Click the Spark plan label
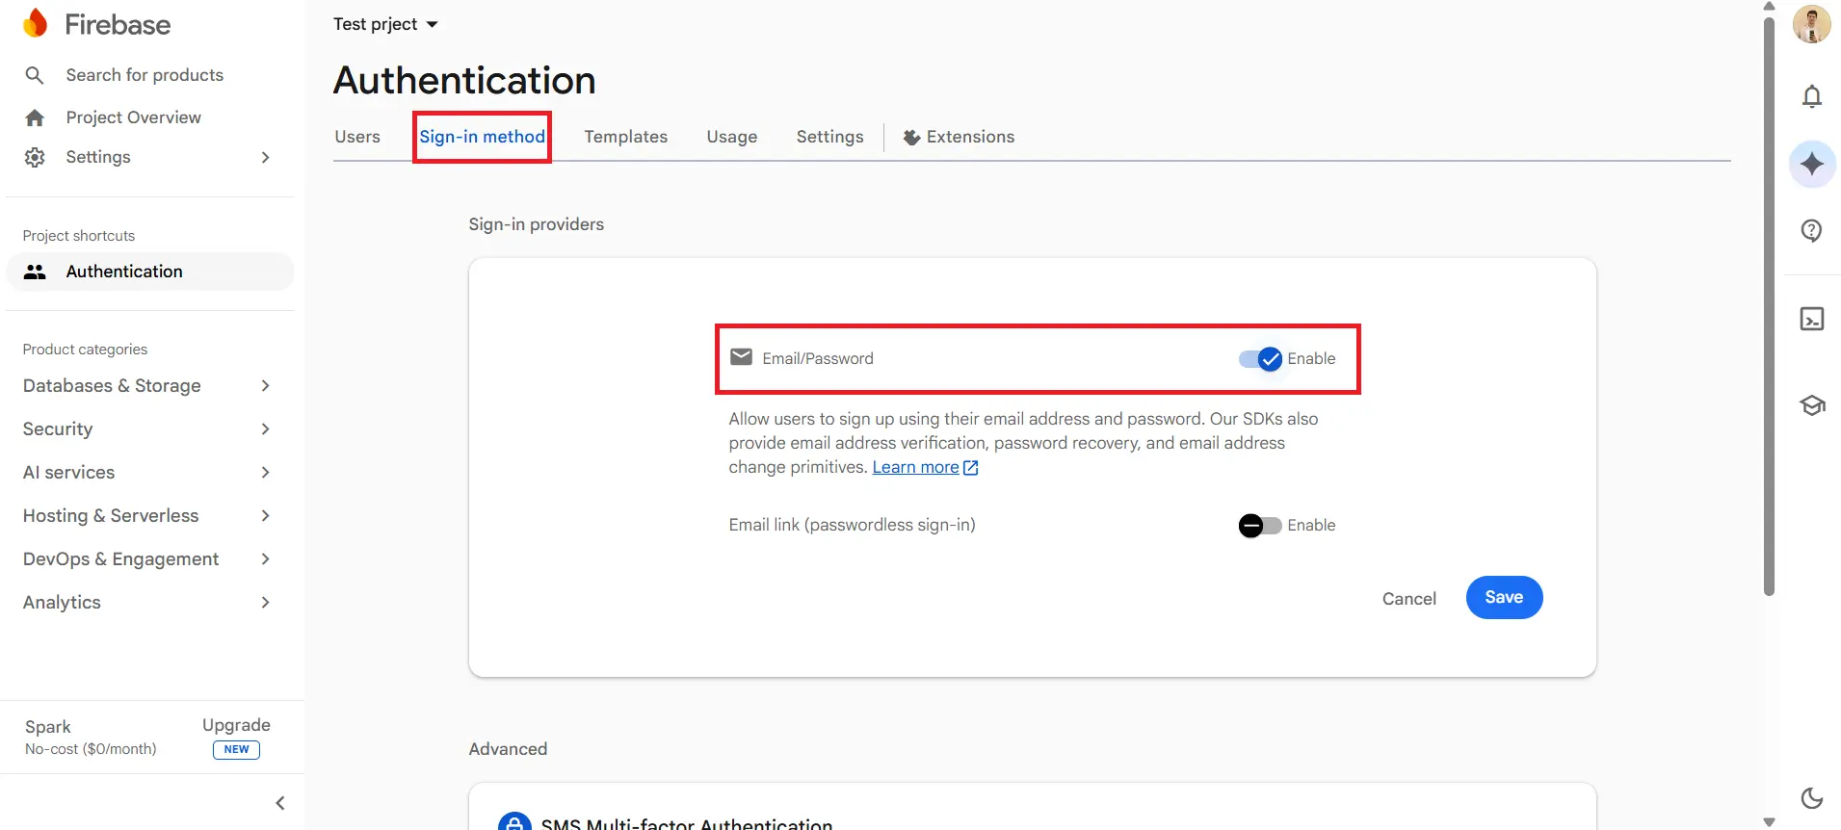The width and height of the screenshot is (1841, 830). pos(48,727)
